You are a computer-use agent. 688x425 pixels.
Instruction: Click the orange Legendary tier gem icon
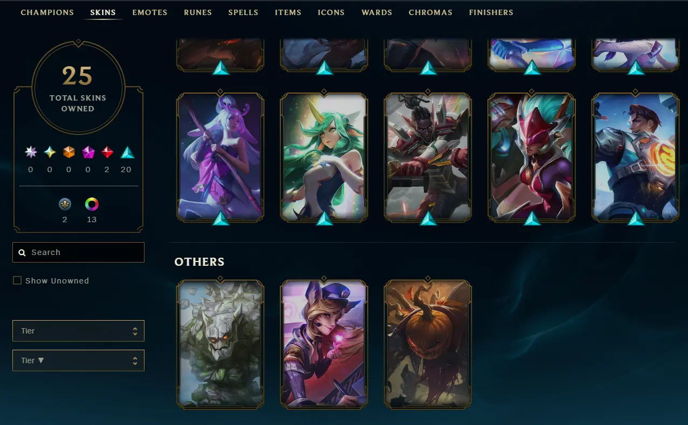(69, 153)
